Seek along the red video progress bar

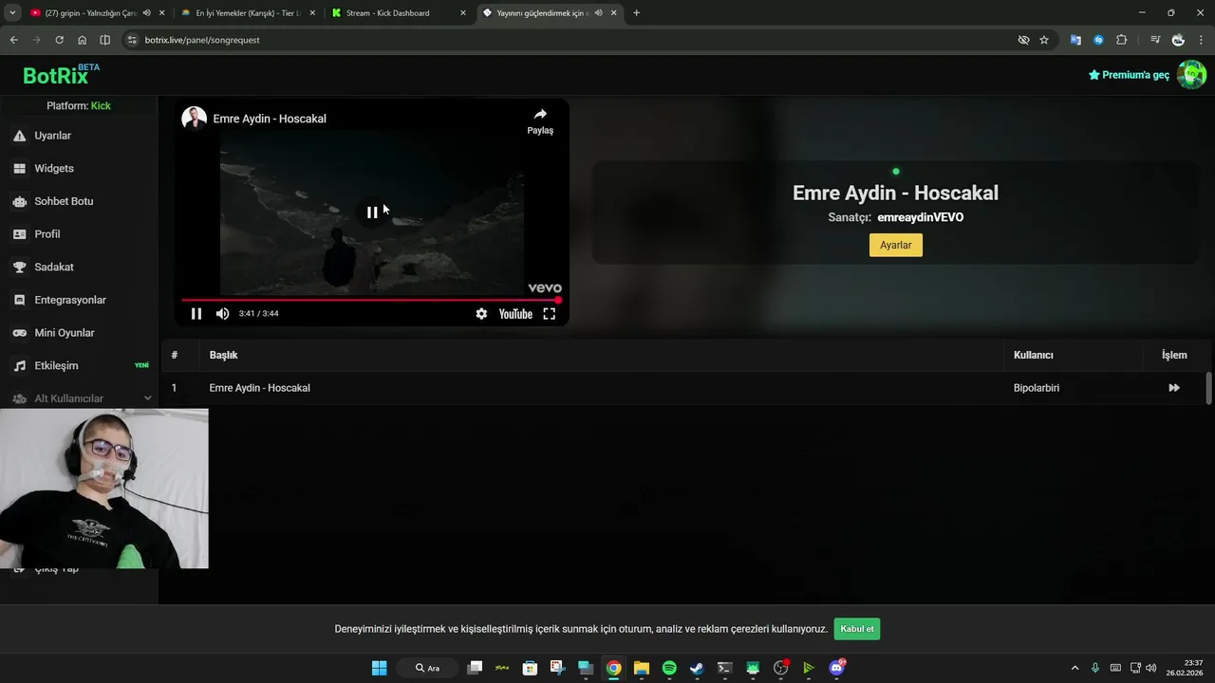point(370,300)
